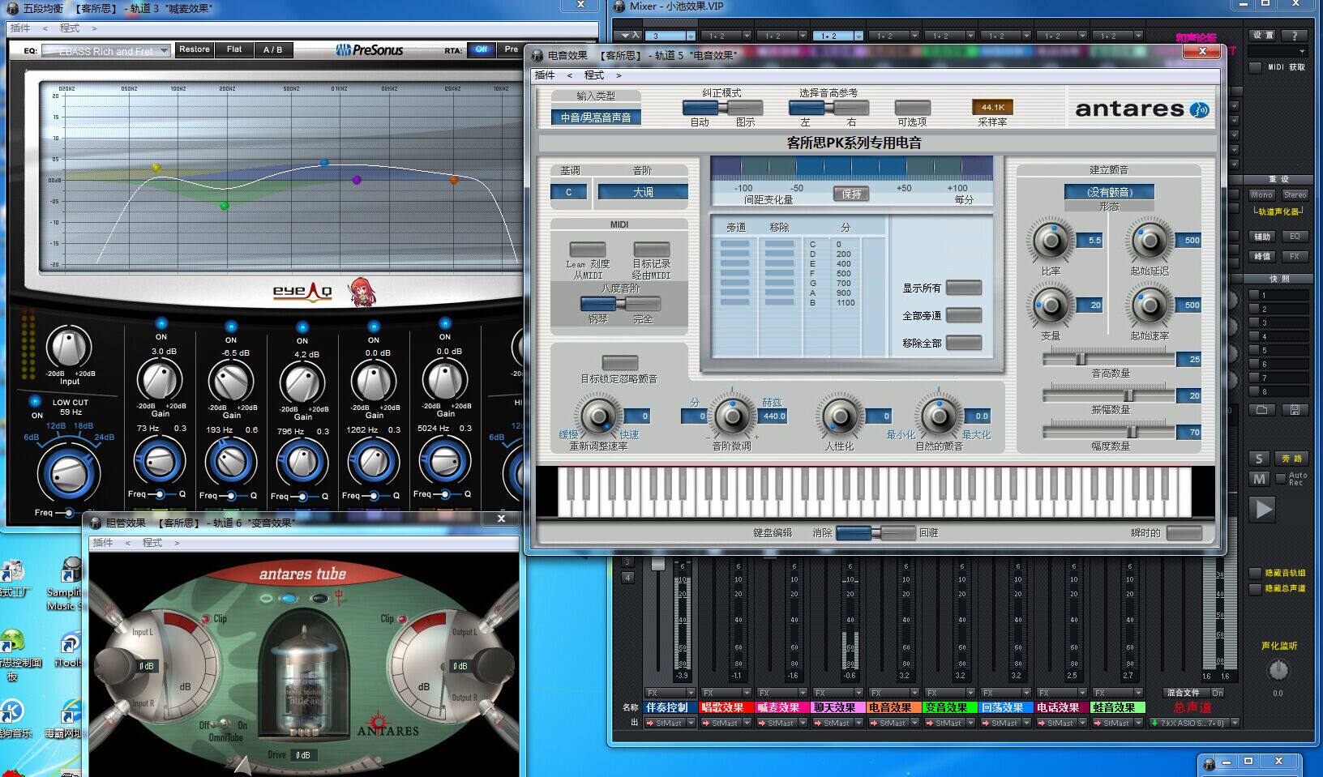
Task: Click the purple EQ band node on graph
Action: pos(357,180)
